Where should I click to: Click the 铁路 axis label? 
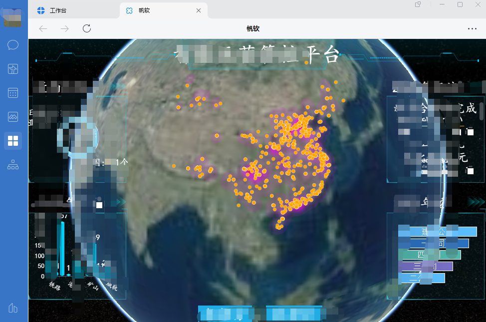point(54,286)
